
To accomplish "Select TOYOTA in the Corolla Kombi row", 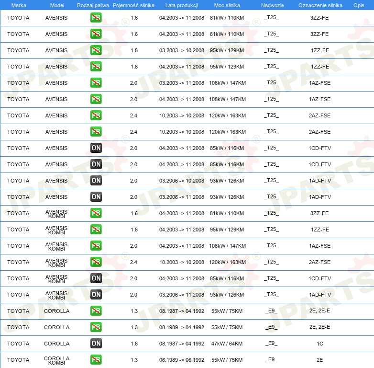I will 18,360.
